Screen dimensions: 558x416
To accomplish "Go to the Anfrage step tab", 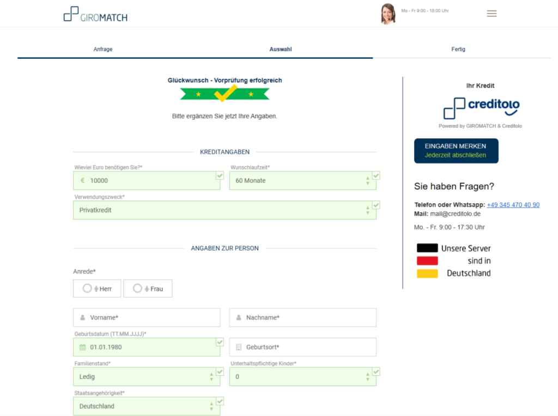I will (103, 49).
